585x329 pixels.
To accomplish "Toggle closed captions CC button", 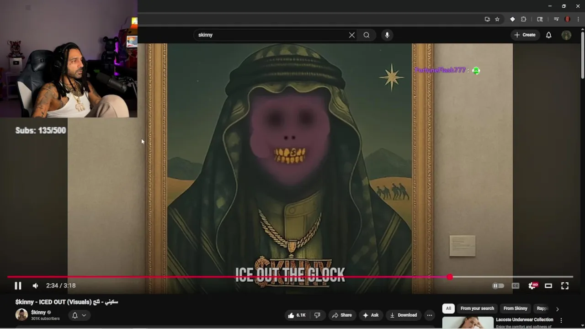I will click(x=516, y=286).
